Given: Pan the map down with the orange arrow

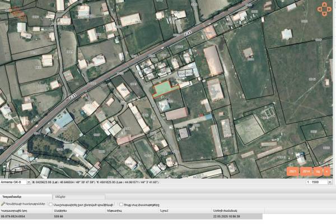Looking at the screenshot, I should click(x=324, y=13).
